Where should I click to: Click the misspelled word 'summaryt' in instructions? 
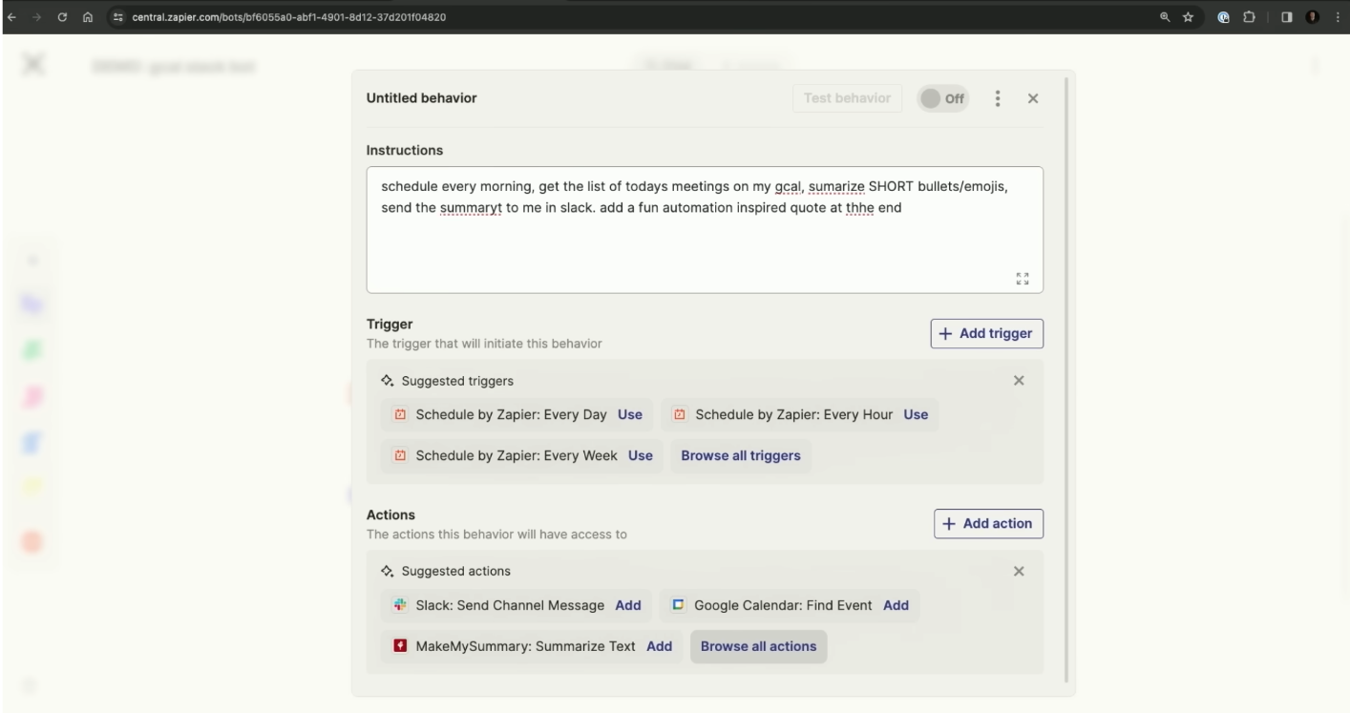pos(470,207)
